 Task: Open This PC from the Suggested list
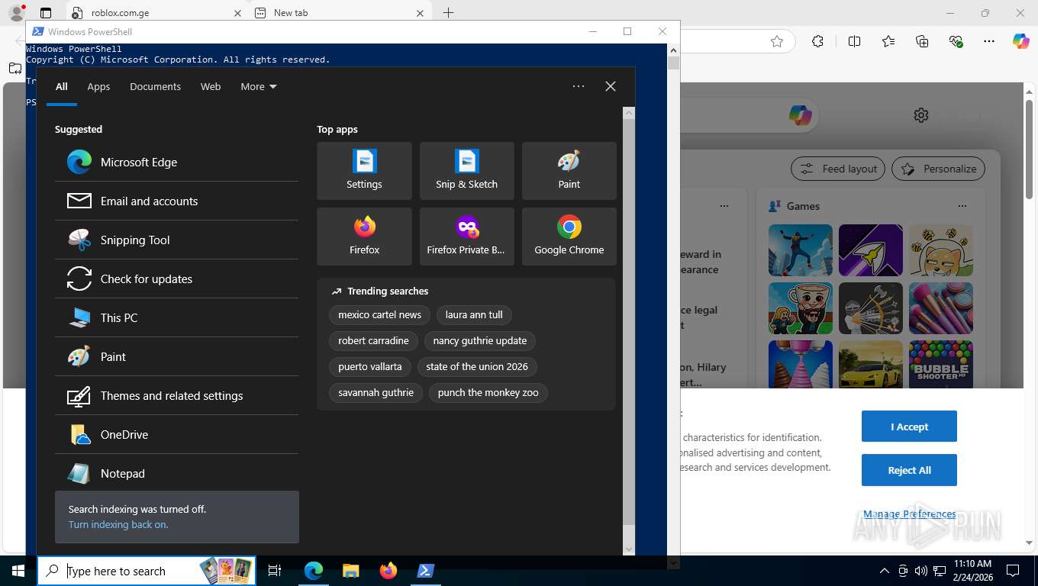(x=176, y=317)
